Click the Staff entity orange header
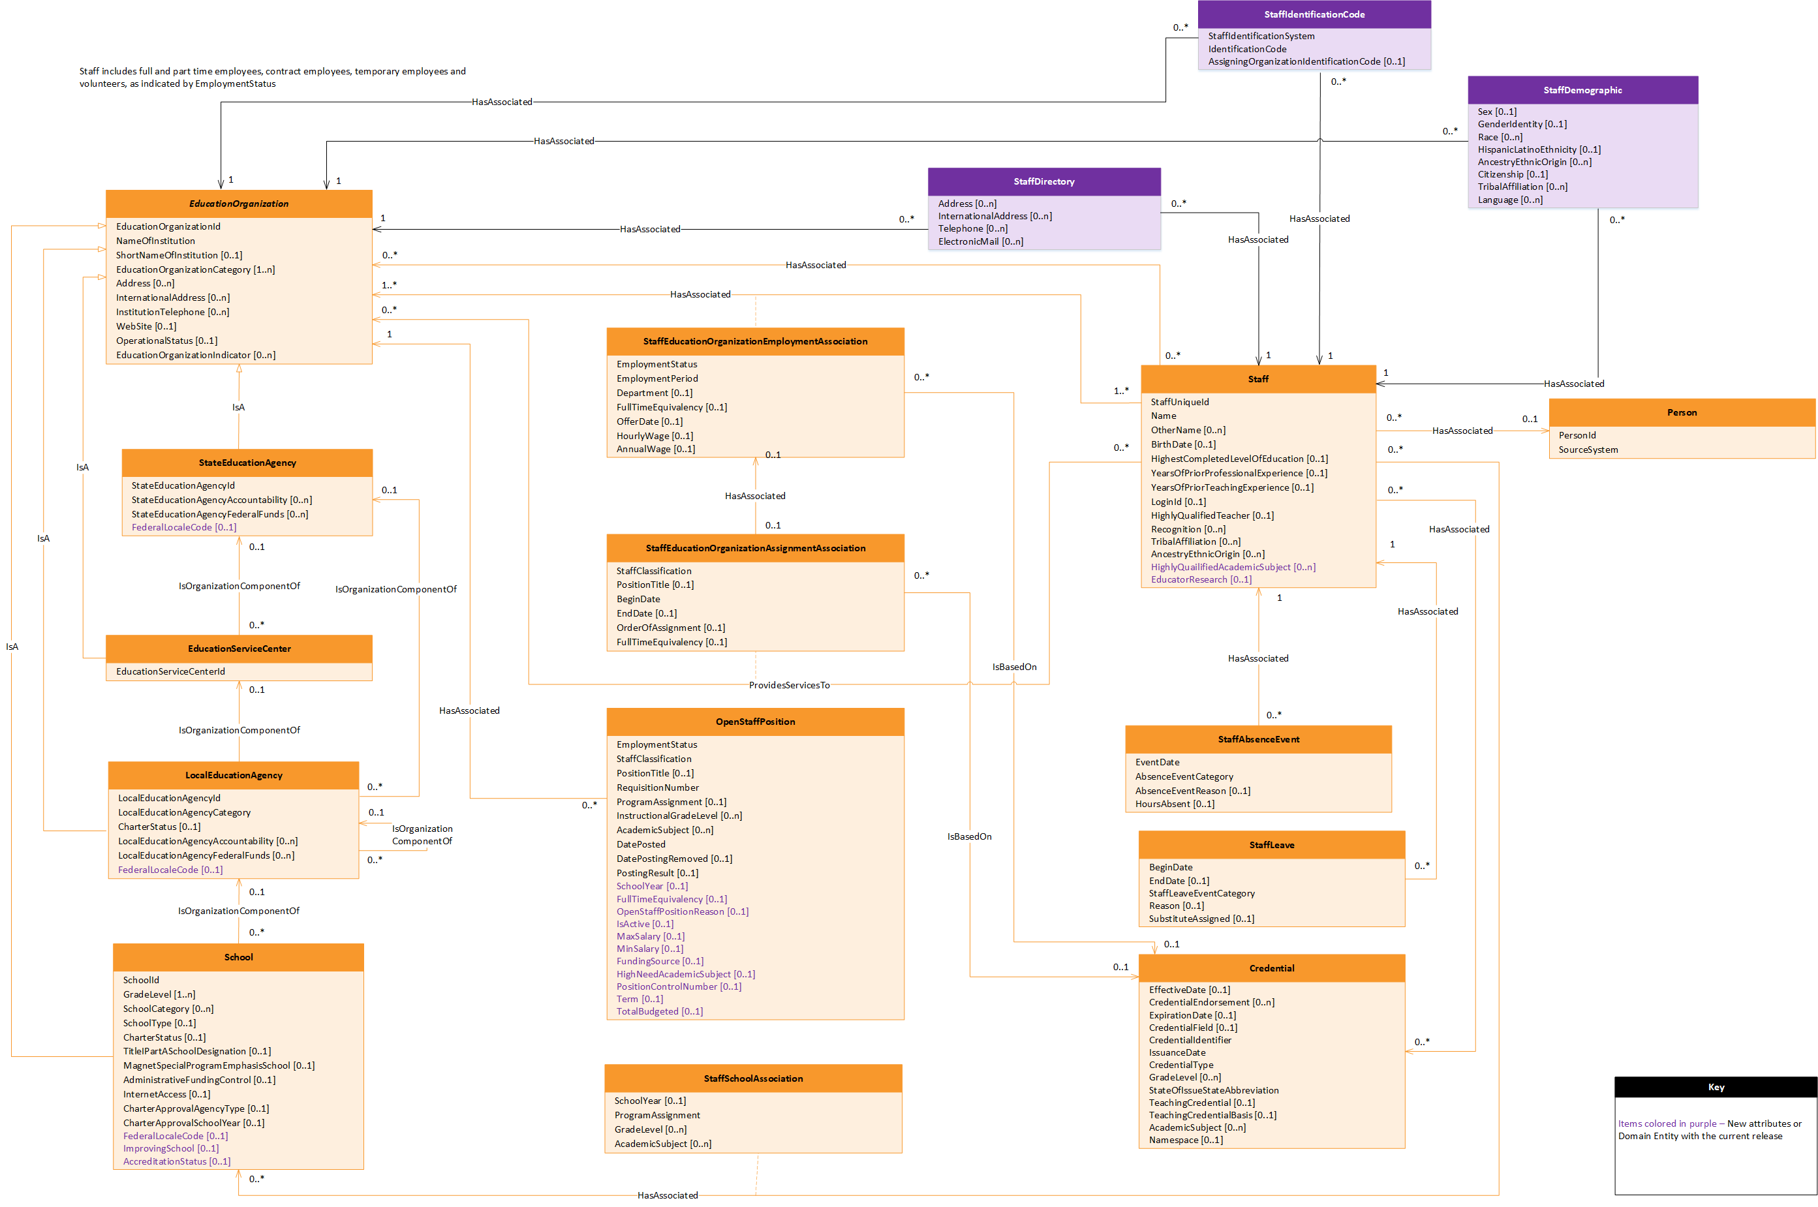Screen dimensions: 1818x1207 pos(1257,378)
